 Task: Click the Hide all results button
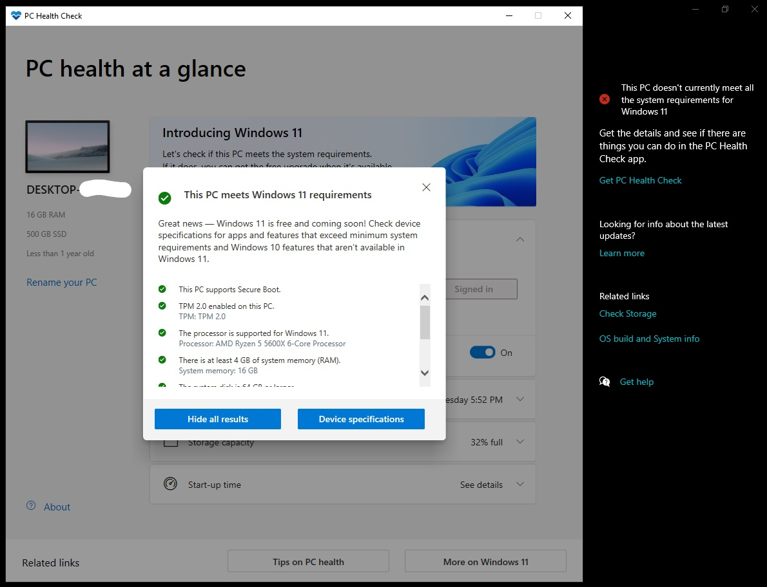pyautogui.click(x=218, y=419)
